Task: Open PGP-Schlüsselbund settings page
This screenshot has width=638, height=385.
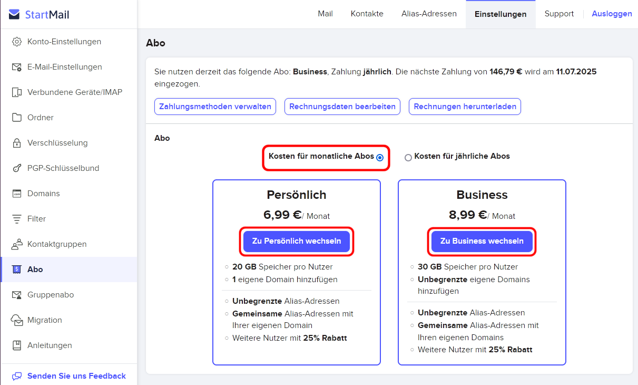Action: click(68, 168)
